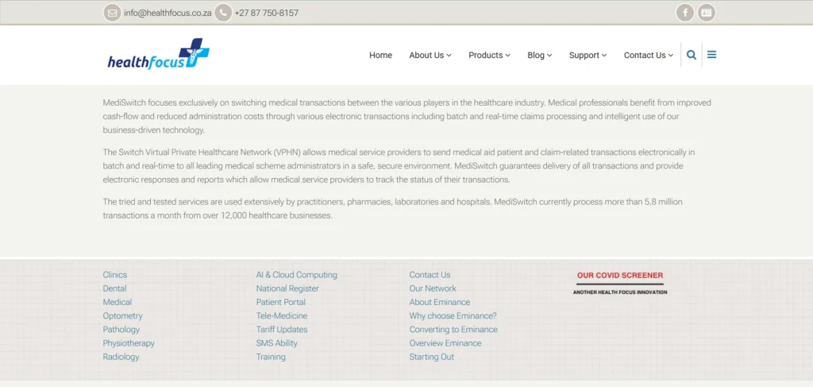Open the Clinics footer link
Screen dimensions: 813x387
click(114, 275)
